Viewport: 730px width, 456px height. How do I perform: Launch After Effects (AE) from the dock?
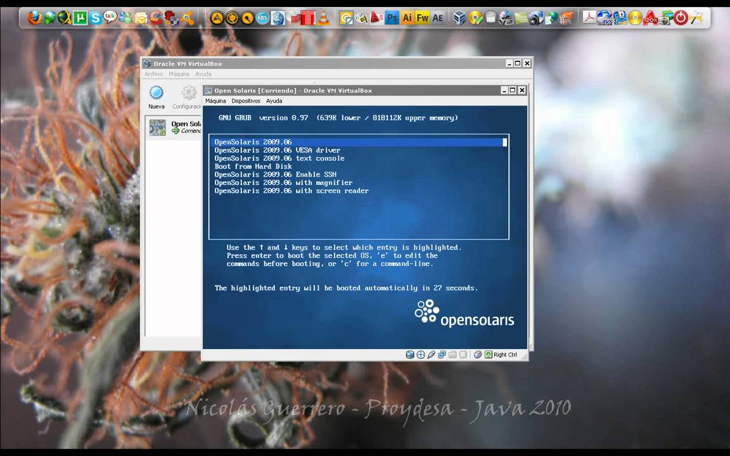[438, 18]
